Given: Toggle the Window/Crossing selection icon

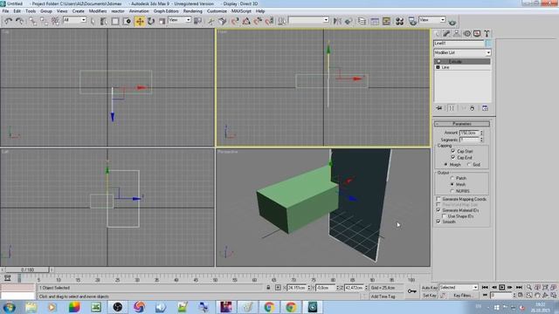Looking at the screenshot, I should 127,21.
